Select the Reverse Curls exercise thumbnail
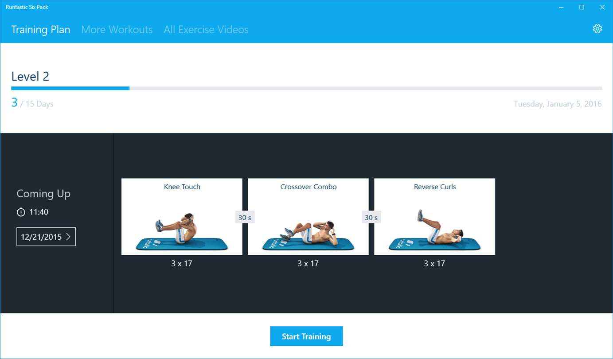Screen dimensions: 613x359 click(434, 217)
